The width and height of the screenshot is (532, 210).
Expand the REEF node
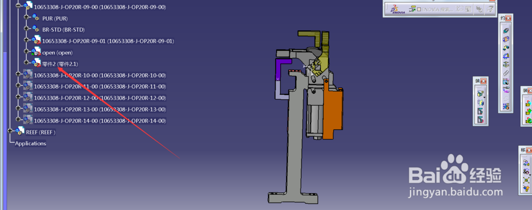pos(10,131)
